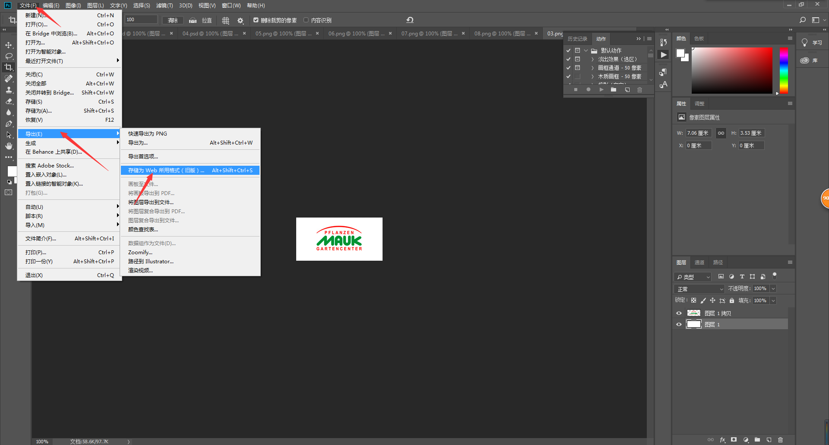Open the '编辑(E)' menu
This screenshot has width=829, height=445.
click(51, 6)
